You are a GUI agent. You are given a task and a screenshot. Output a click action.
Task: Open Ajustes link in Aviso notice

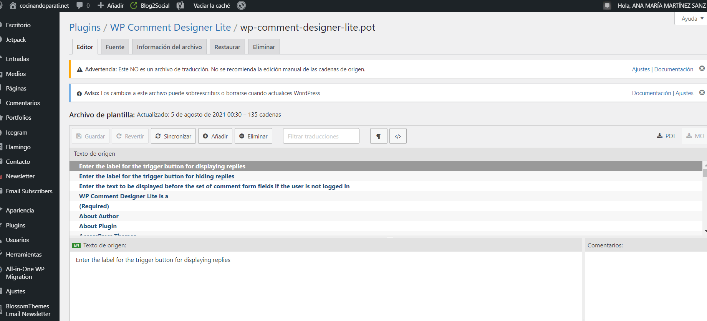(684, 93)
